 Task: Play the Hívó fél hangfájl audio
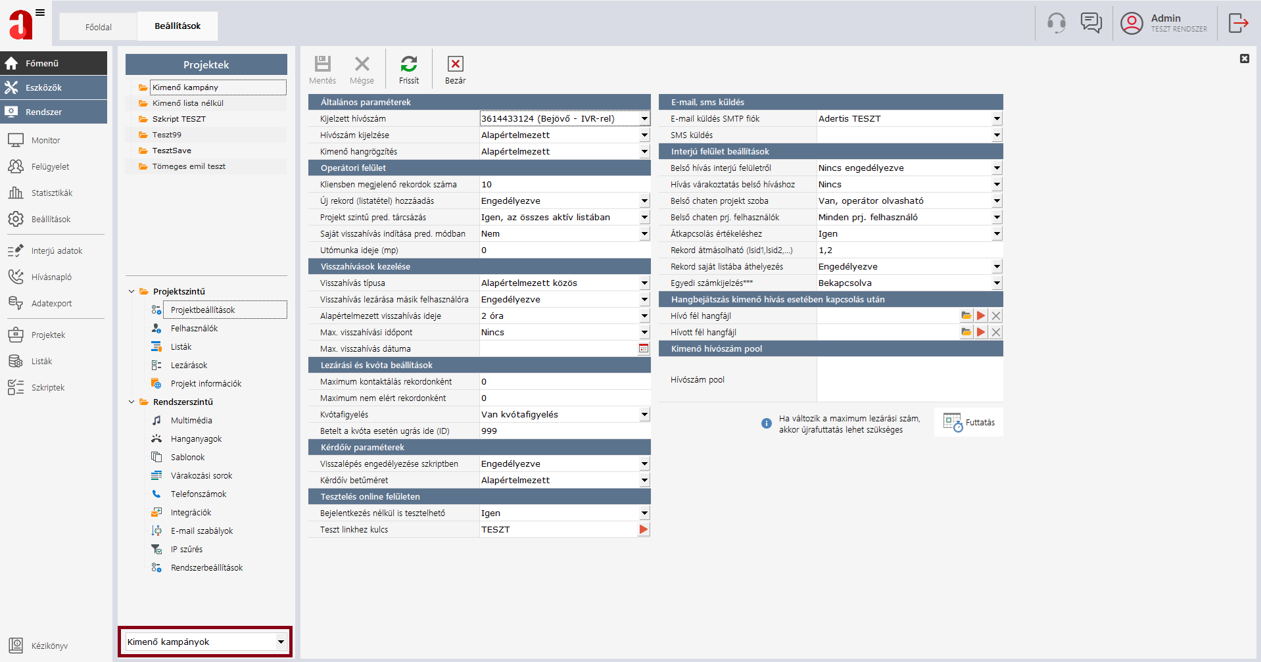coord(981,316)
